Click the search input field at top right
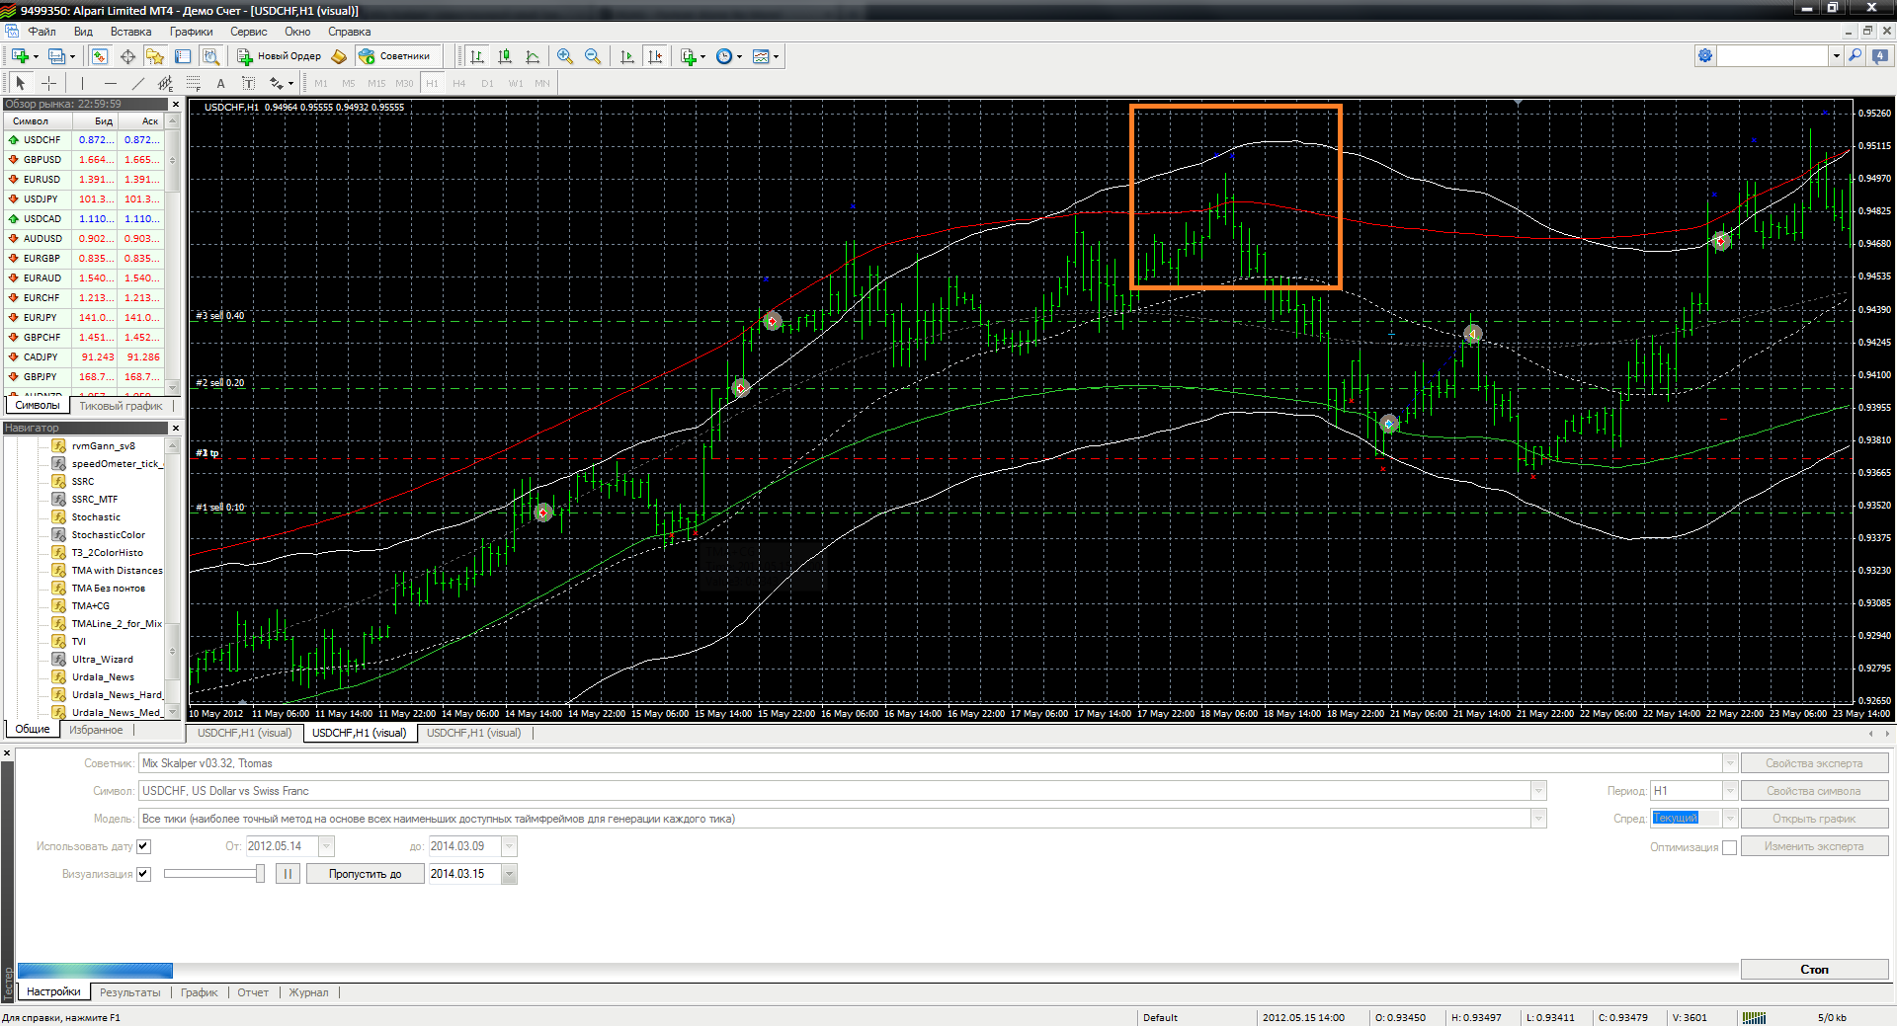This screenshot has width=1897, height=1026. tap(1773, 56)
